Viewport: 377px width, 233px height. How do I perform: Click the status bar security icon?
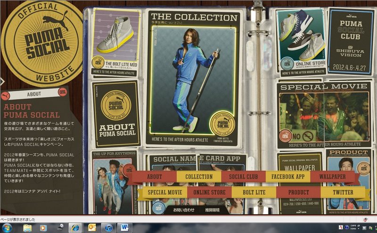click(365, 219)
